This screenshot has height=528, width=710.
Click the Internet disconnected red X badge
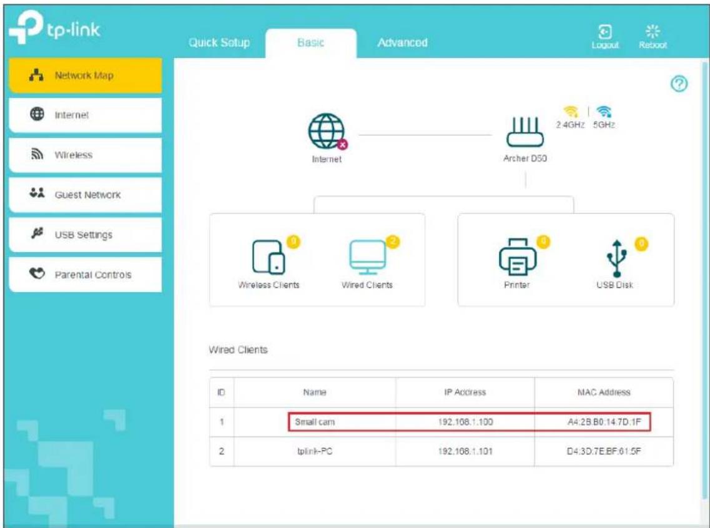pos(342,144)
